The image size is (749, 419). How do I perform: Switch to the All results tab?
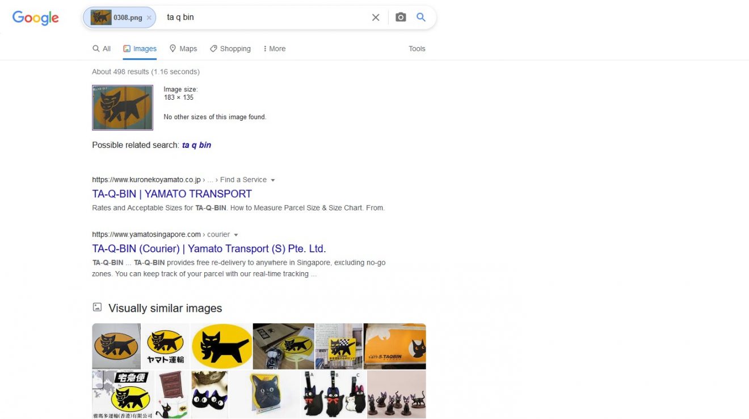(102, 49)
